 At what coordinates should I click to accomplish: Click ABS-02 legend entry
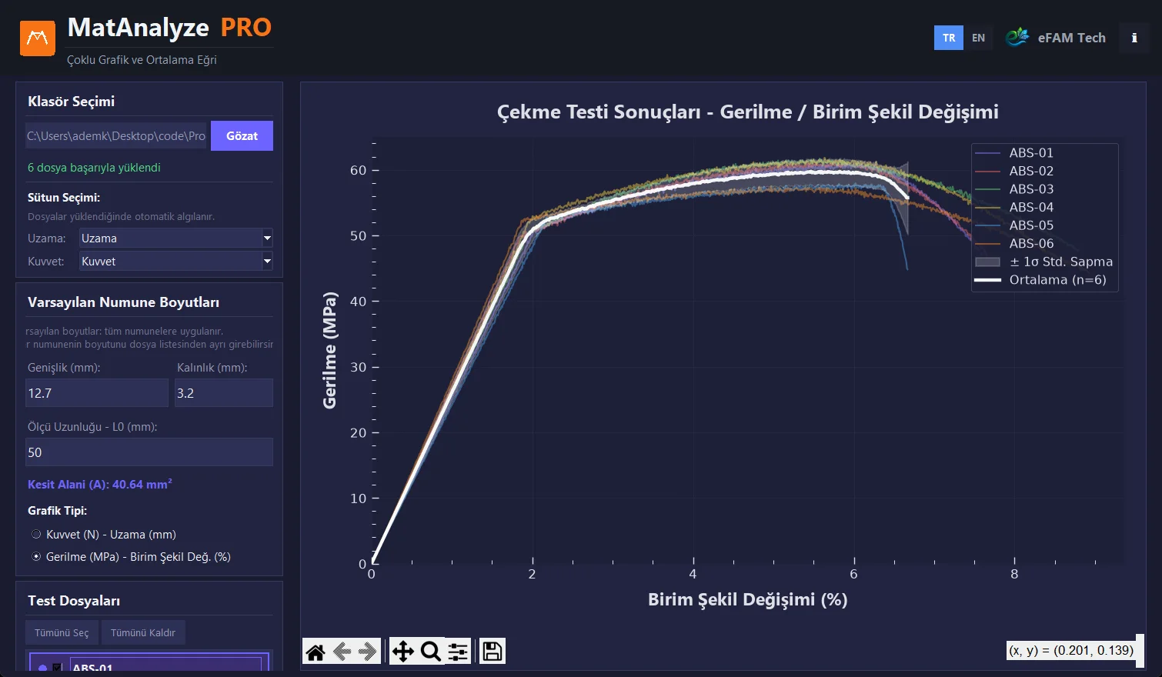pos(1014,171)
